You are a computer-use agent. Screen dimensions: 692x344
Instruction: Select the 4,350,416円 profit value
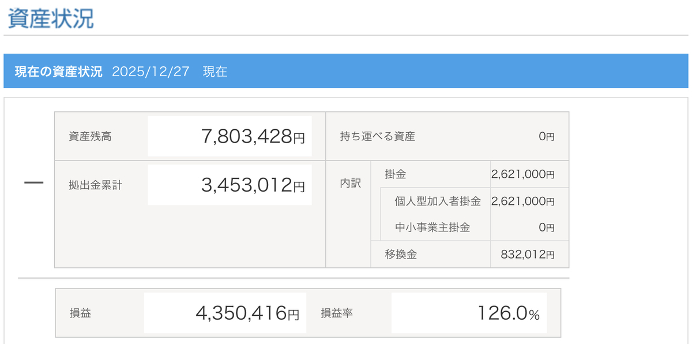(247, 313)
